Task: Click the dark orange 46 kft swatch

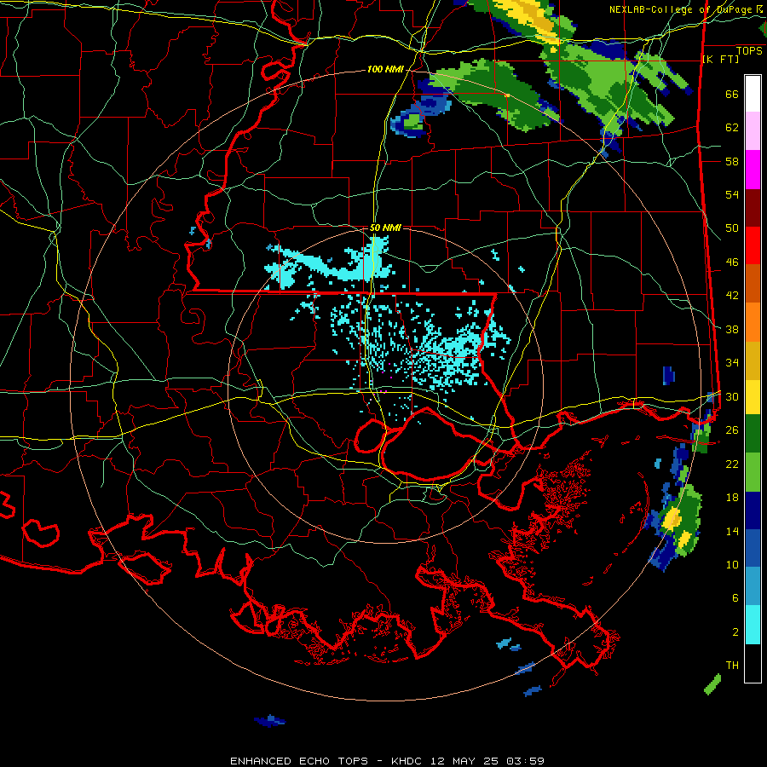Action: click(753, 283)
